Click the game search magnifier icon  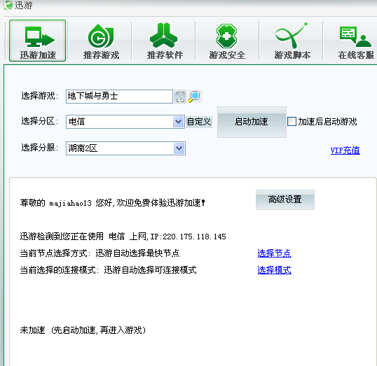[195, 97]
